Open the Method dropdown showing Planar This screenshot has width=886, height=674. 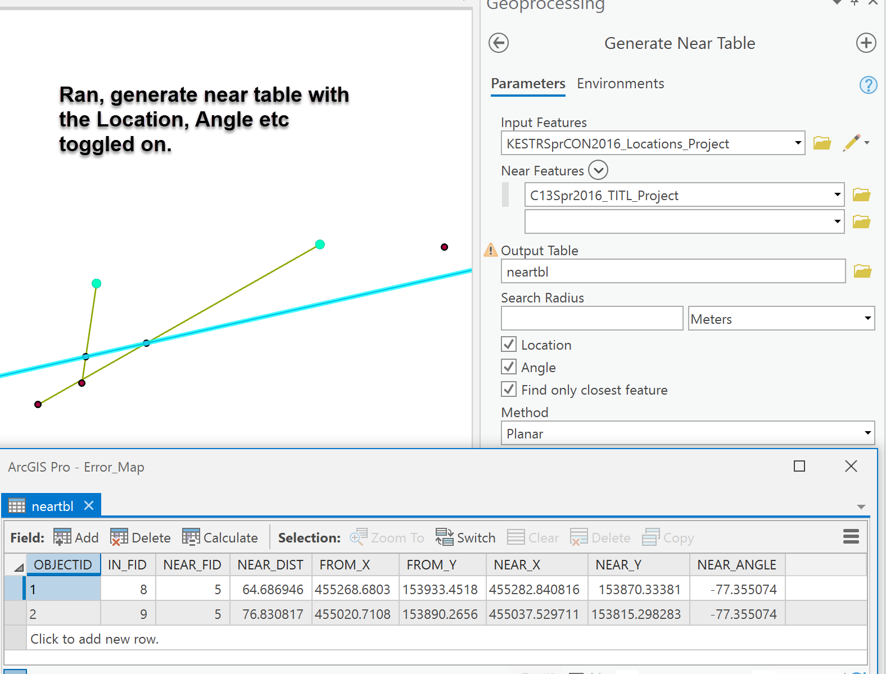[687, 433]
